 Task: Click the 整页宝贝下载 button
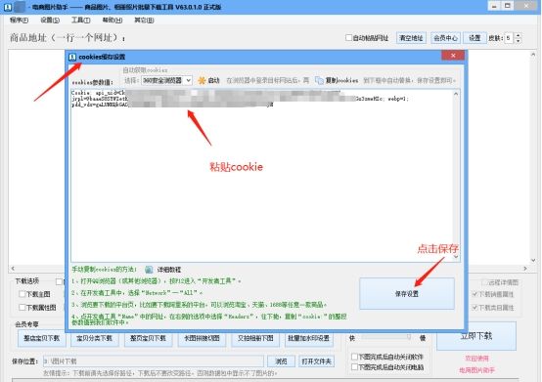pyautogui.click(x=148, y=338)
